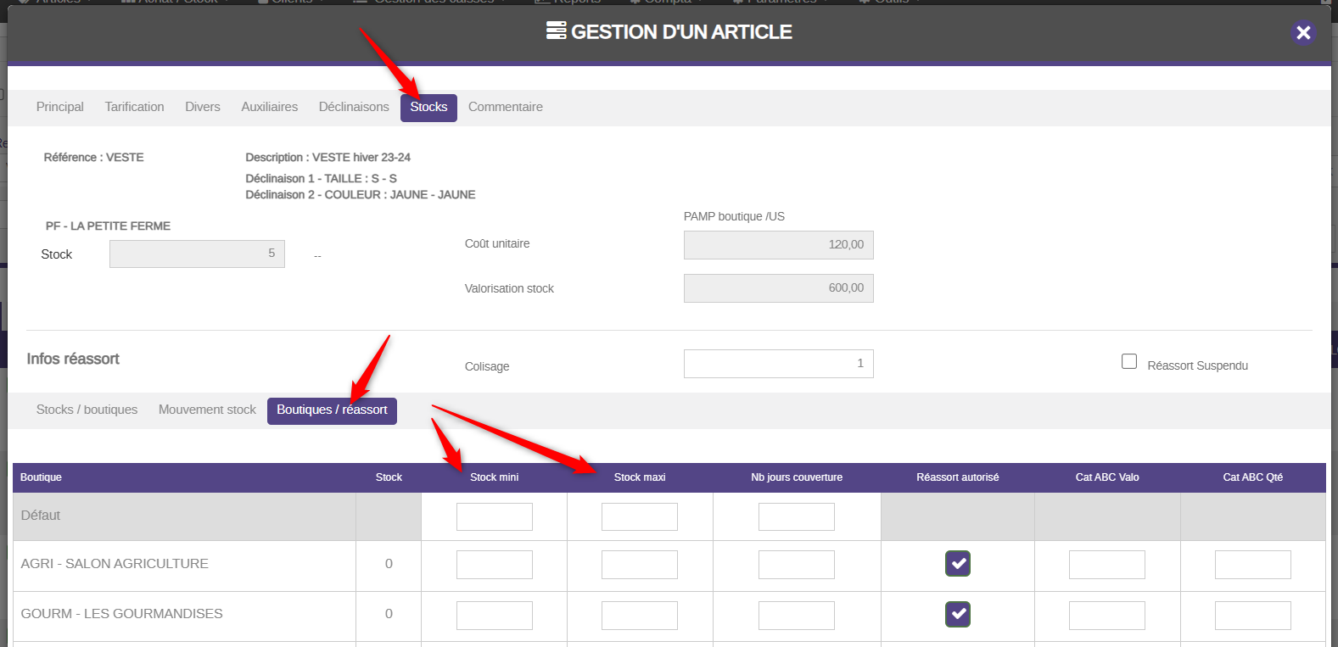Focus Stock maxi field for AGRI - SALON AGRICULTURE

[x=639, y=565]
